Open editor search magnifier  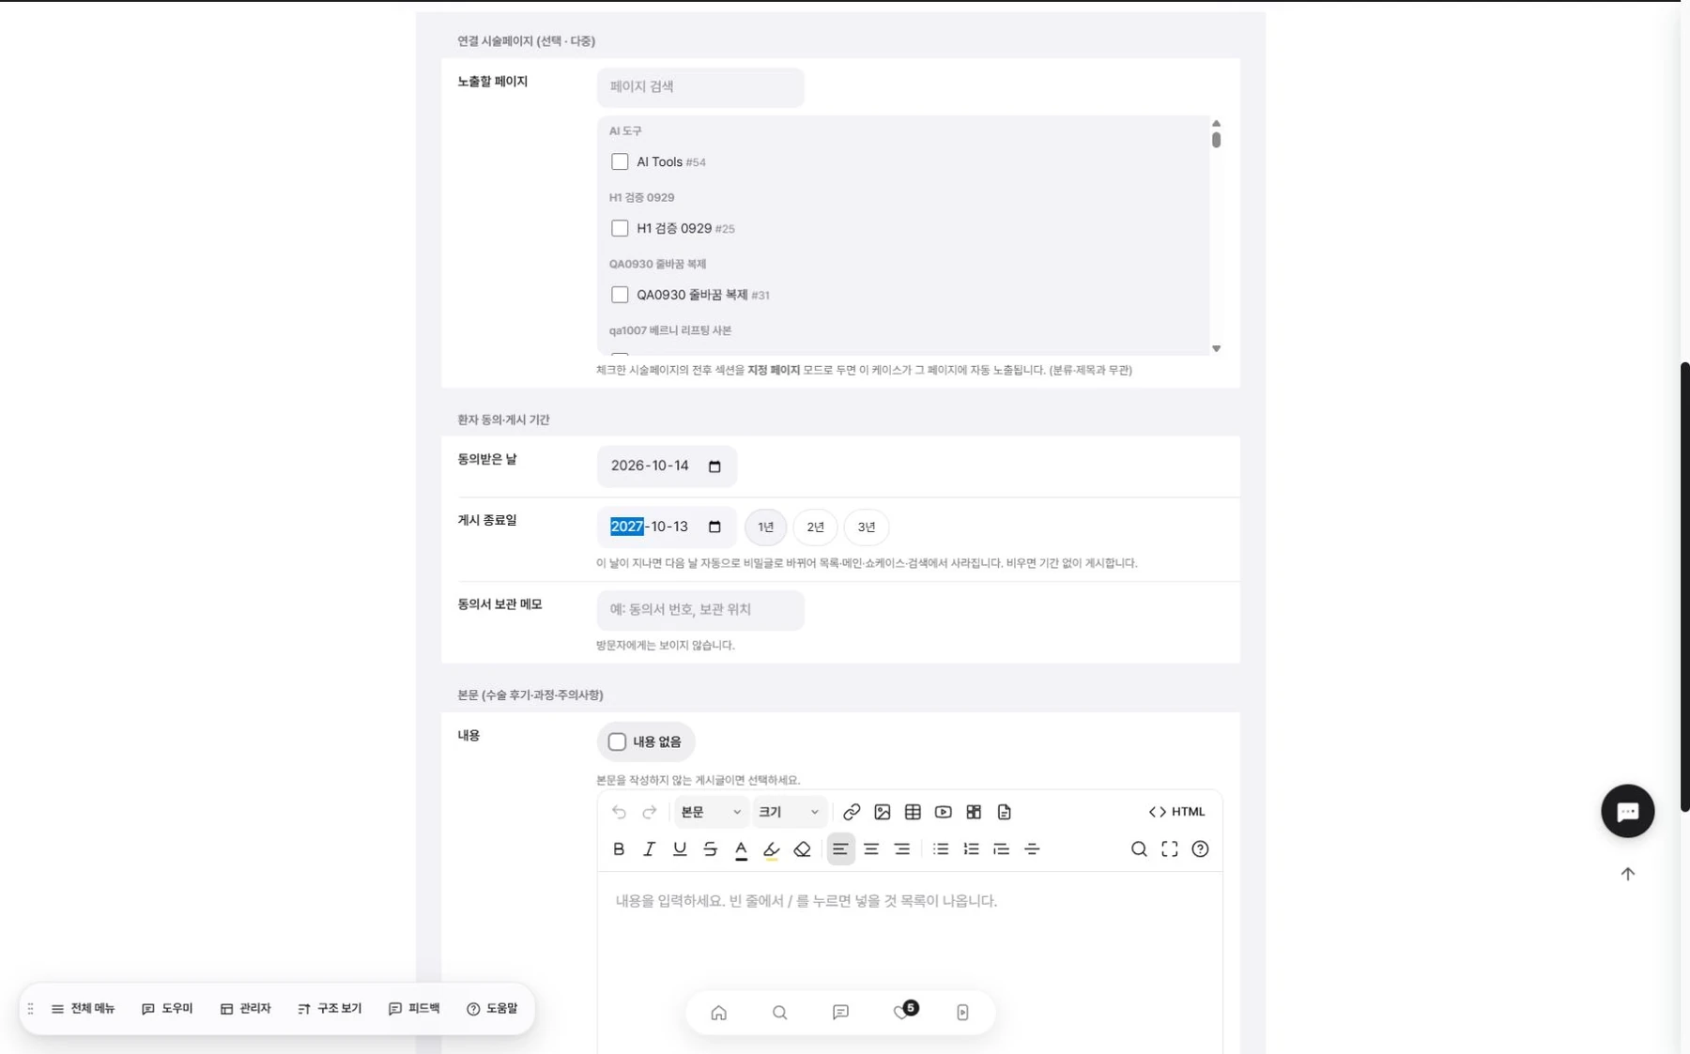coord(1139,848)
